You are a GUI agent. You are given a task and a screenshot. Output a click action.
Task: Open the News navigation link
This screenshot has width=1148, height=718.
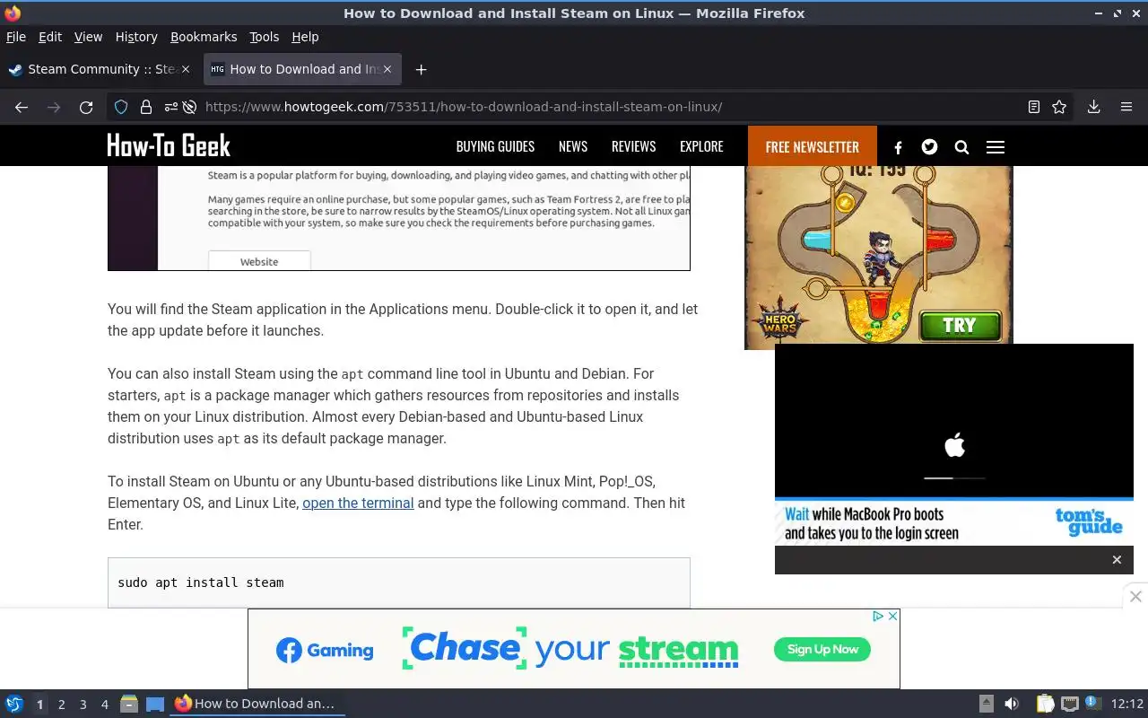(573, 146)
